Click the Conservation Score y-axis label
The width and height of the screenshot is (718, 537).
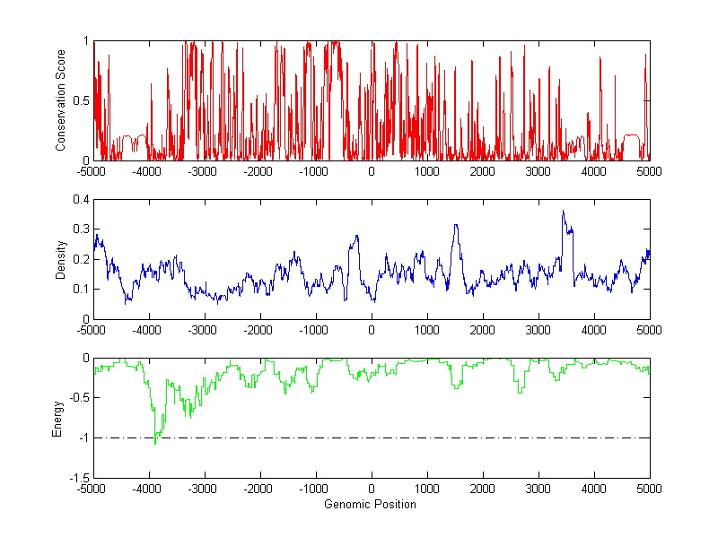click(x=61, y=100)
